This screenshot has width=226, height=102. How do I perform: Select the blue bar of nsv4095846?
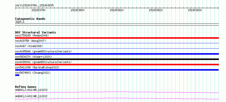coord(117,54)
